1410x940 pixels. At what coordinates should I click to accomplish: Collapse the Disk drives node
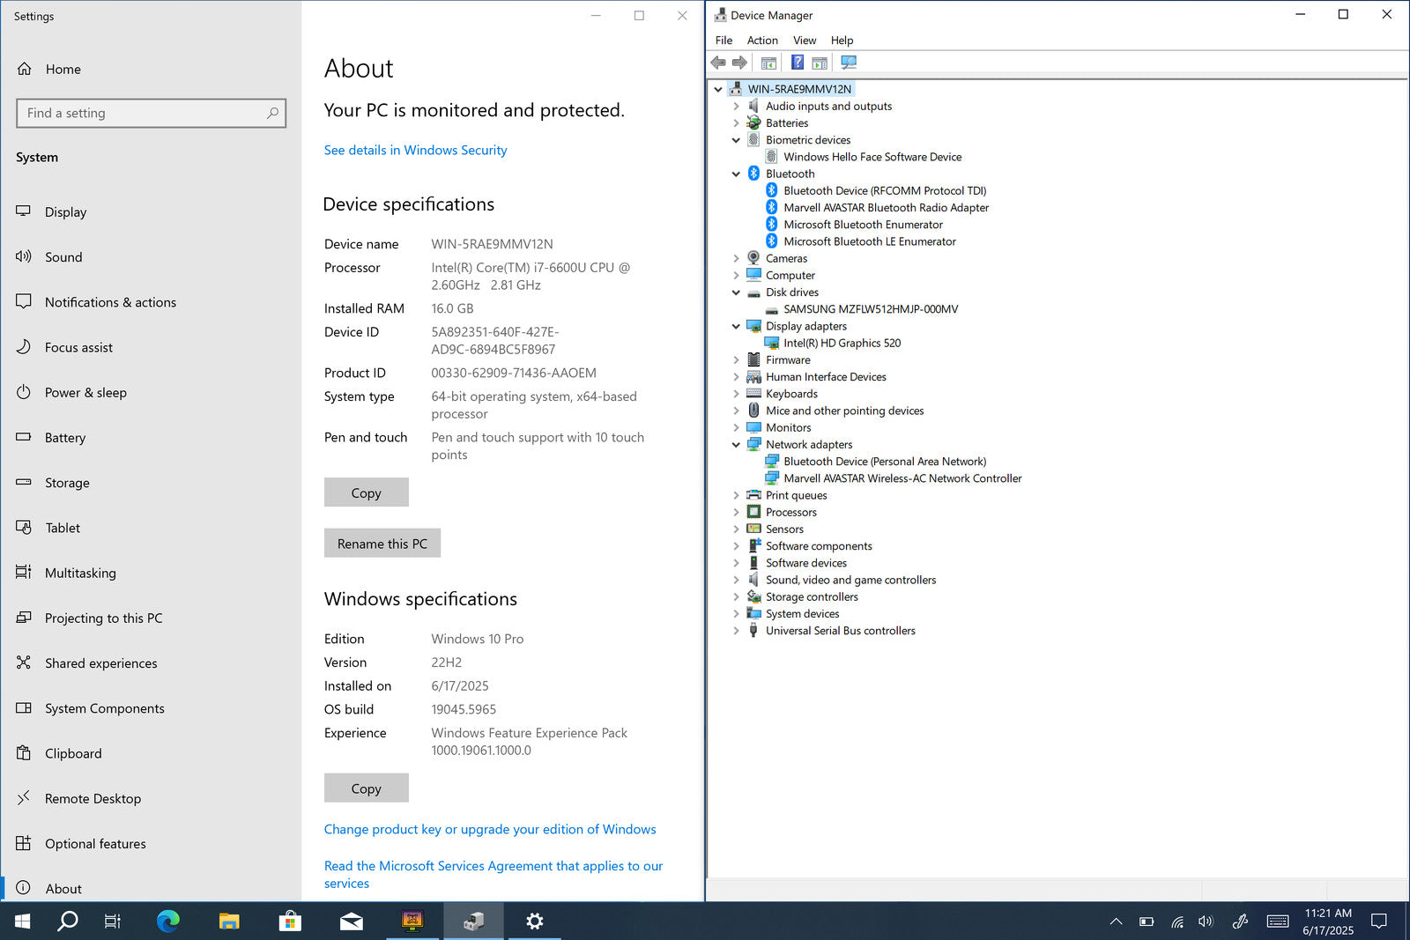click(736, 292)
